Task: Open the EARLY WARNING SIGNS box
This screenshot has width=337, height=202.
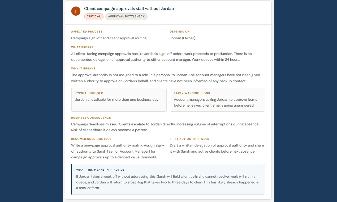Action: click(x=217, y=100)
